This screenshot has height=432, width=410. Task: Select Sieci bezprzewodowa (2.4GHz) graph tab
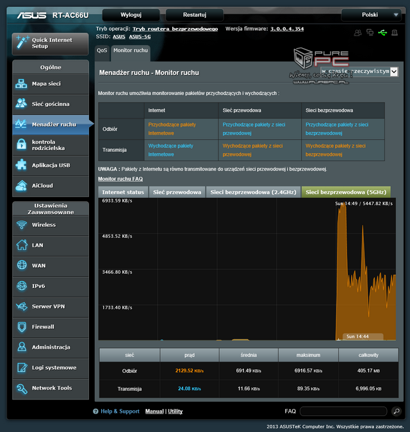(x=253, y=192)
